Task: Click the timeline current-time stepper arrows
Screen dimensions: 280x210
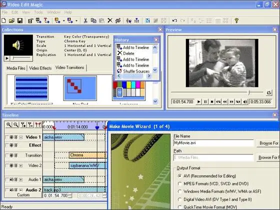Action: coord(70,195)
